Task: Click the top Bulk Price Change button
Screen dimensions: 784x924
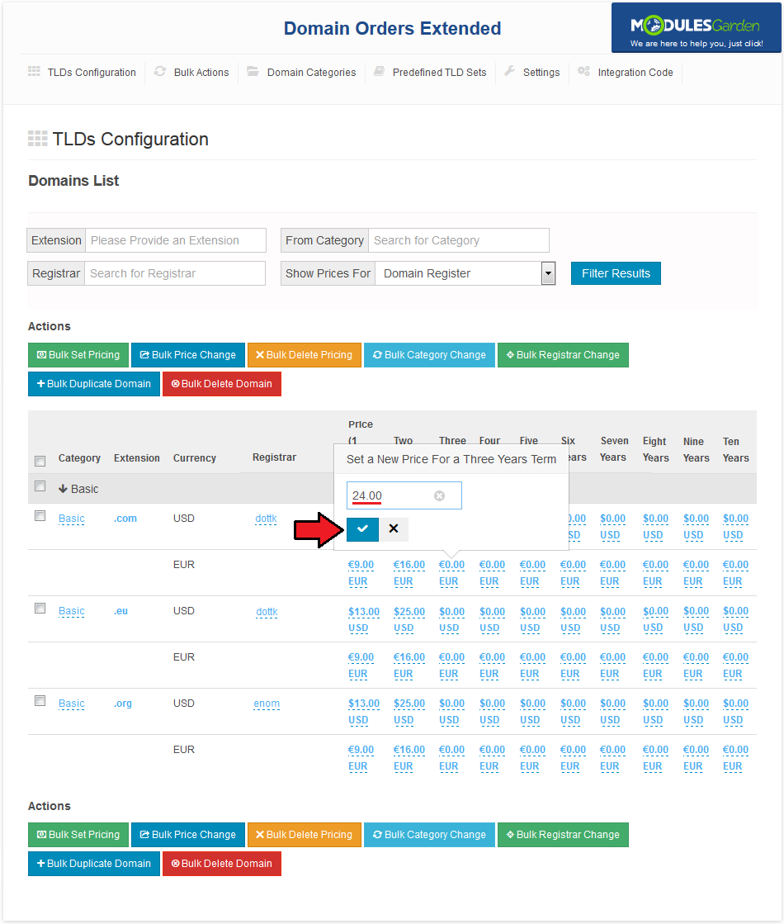Action: 188,355
